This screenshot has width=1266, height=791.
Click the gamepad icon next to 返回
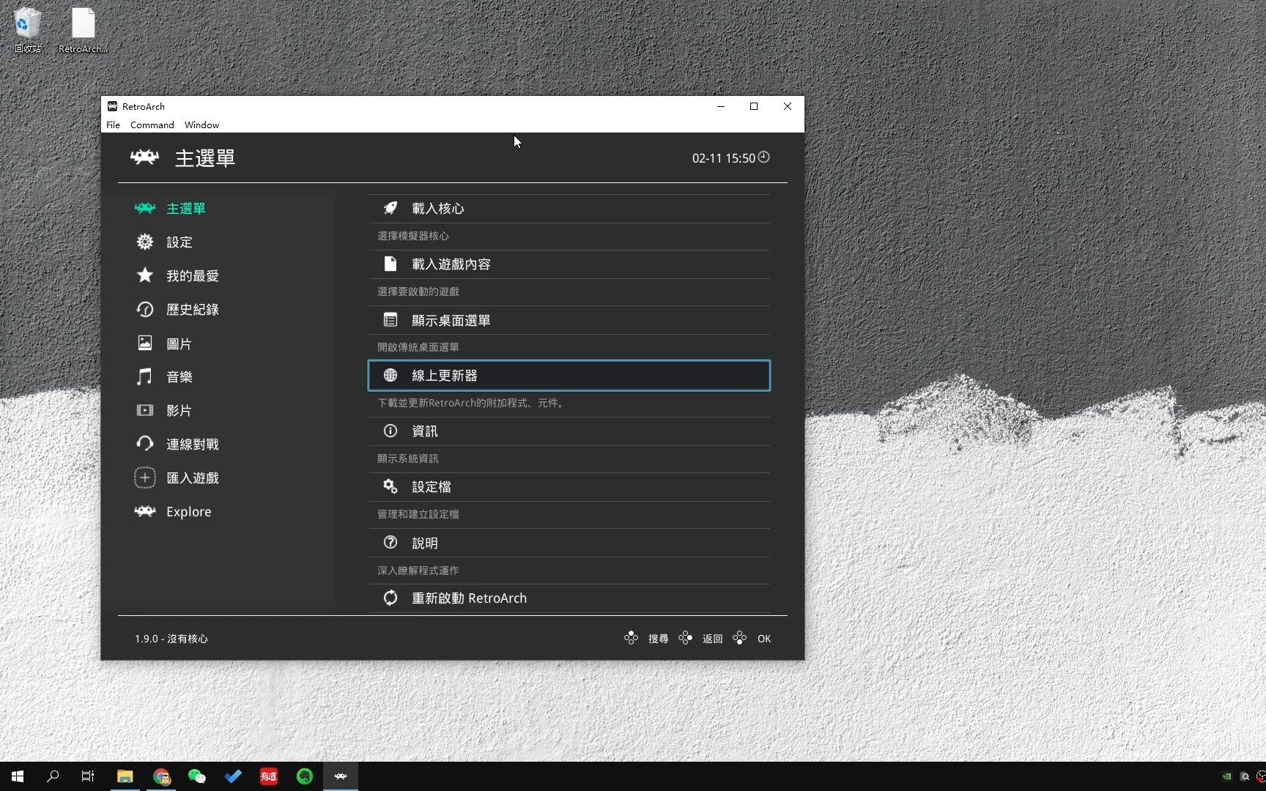[685, 638]
